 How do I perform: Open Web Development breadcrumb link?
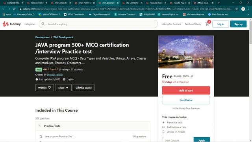[63, 37]
